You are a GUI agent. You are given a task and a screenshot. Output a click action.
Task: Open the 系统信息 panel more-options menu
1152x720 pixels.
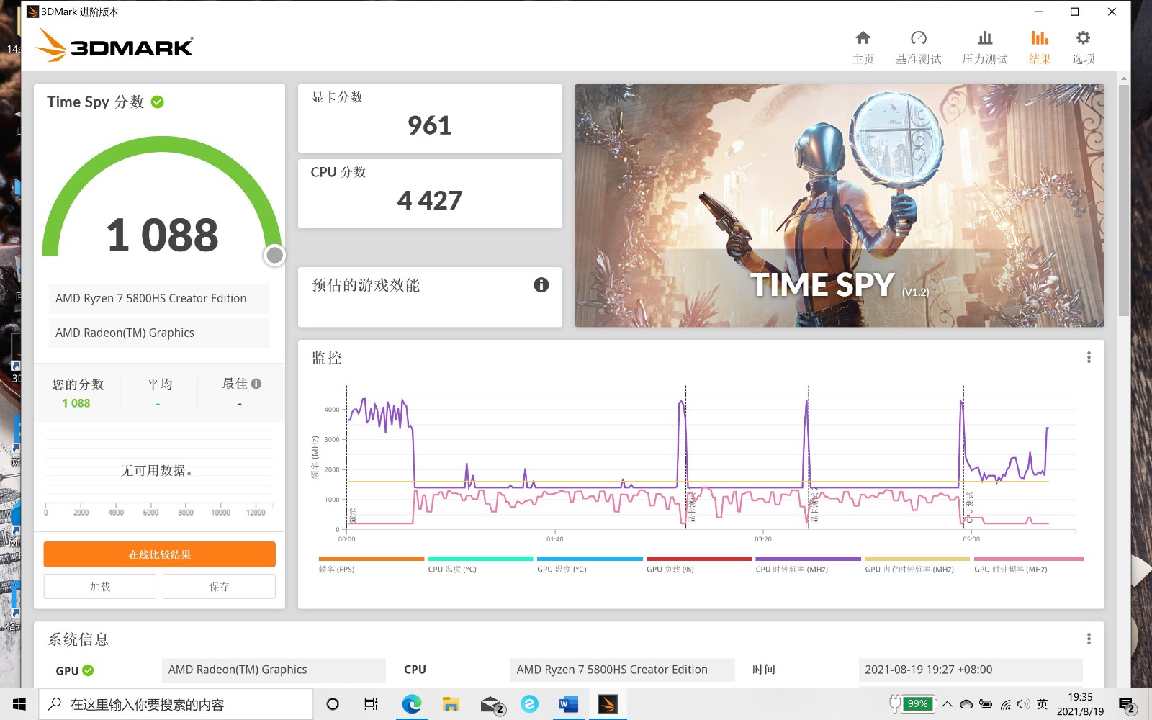pyautogui.click(x=1089, y=639)
